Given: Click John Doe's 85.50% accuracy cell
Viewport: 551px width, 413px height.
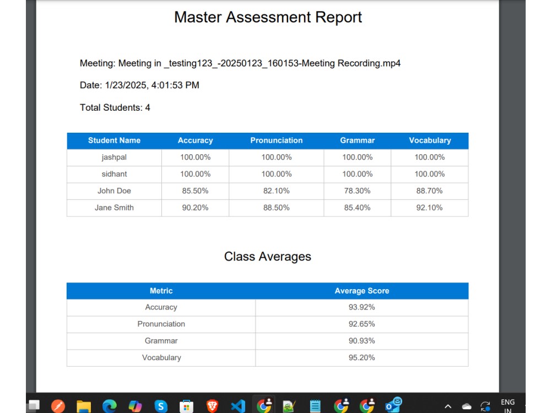Looking at the screenshot, I should click(x=196, y=191).
